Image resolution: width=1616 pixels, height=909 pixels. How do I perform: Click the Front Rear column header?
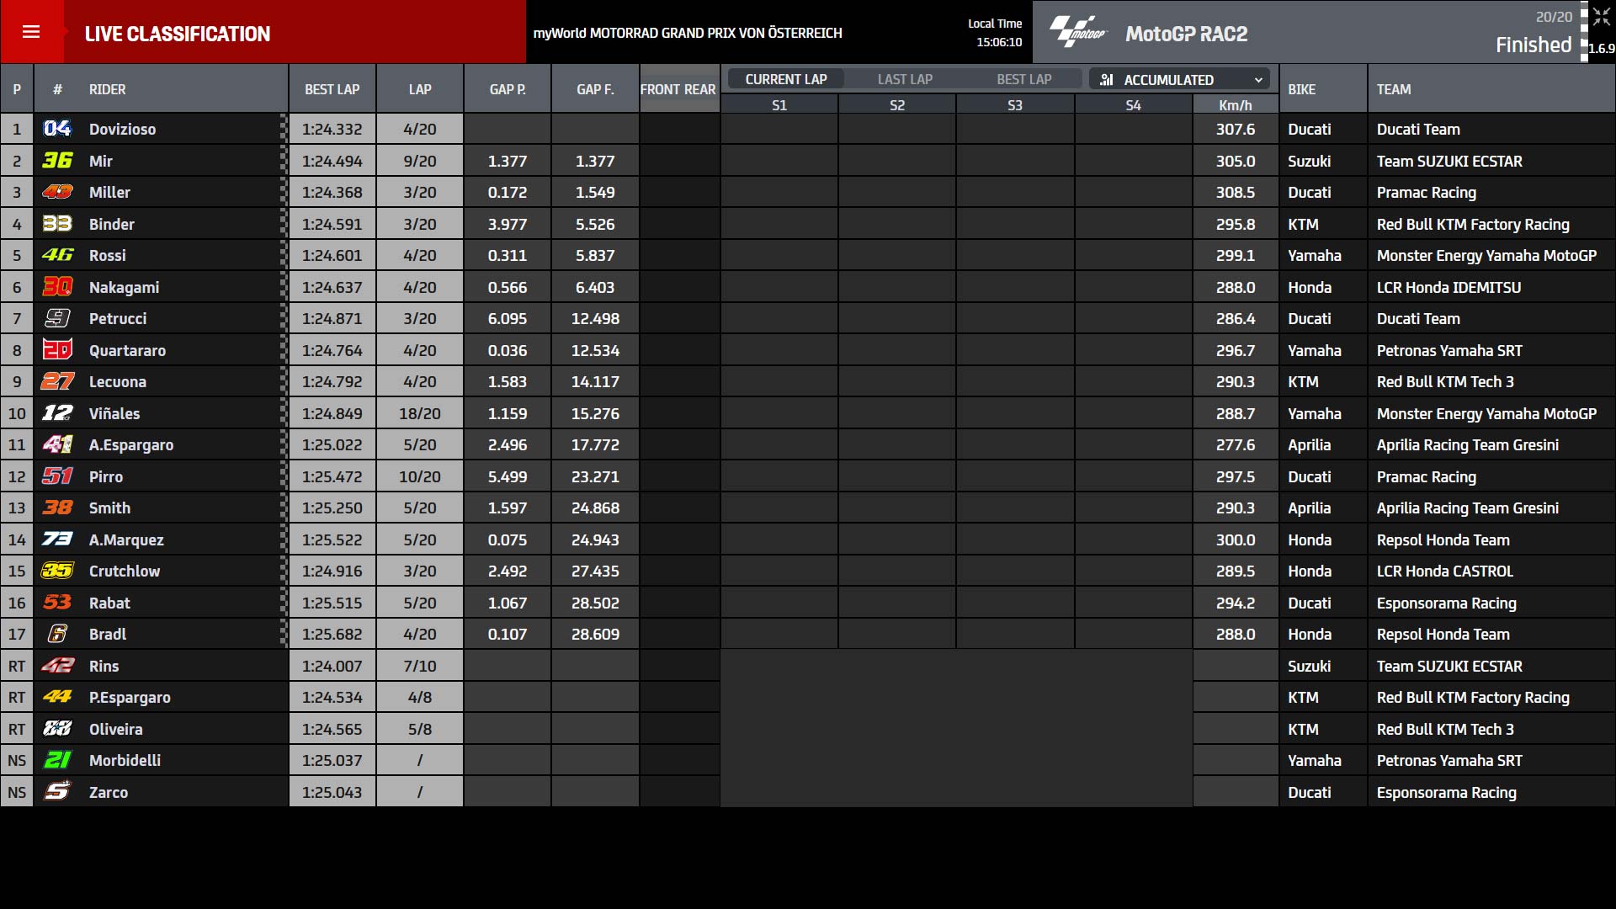pos(678,89)
